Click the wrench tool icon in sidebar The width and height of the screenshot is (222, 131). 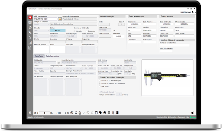pyautogui.click(x=30, y=32)
